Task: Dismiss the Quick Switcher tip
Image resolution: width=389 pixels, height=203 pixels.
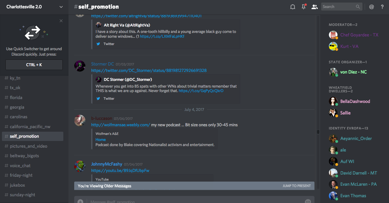Action: (x=61, y=21)
